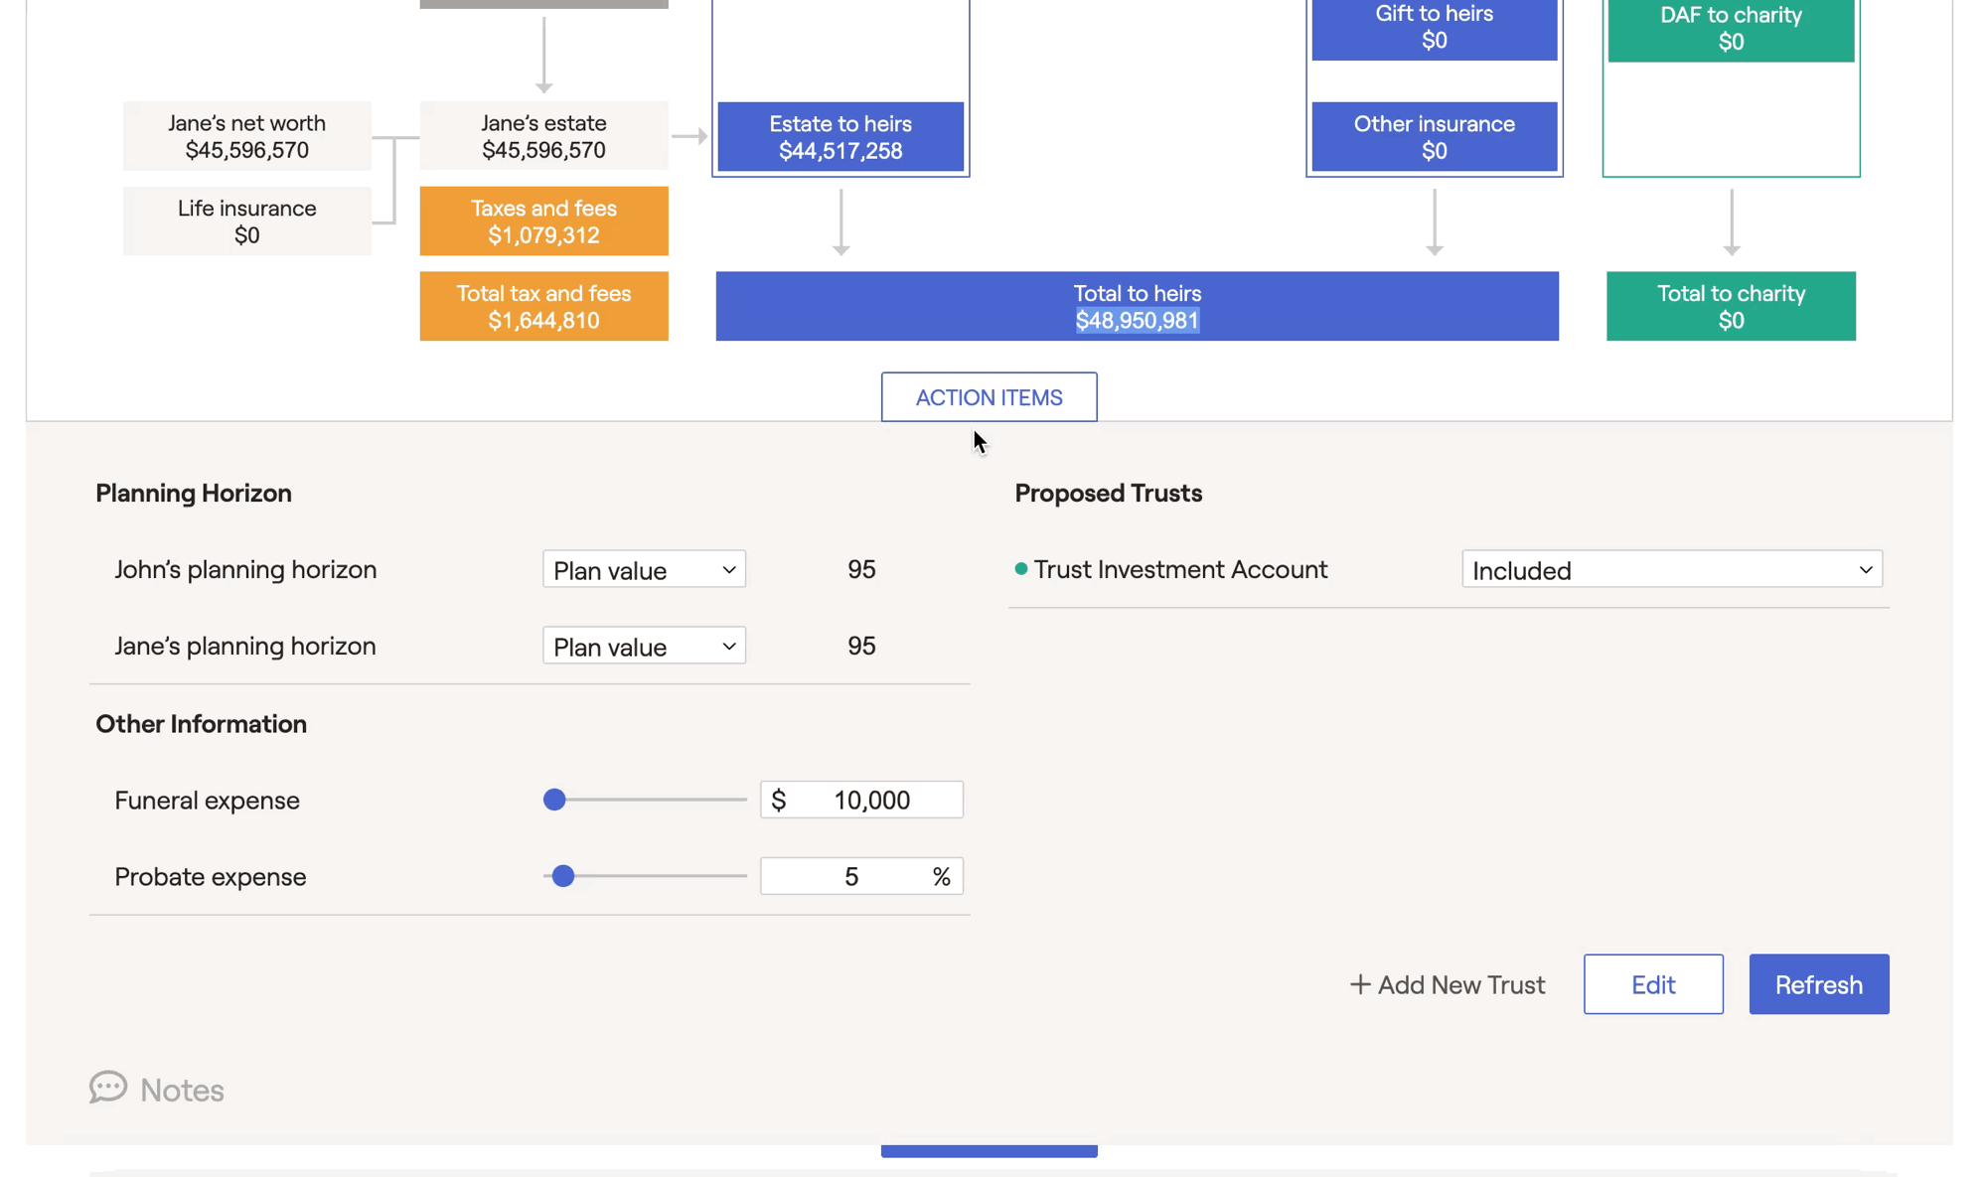Viewport: 1987px width, 1177px height.
Task: Click the Probate expense percentage field
Action: [x=860, y=876]
